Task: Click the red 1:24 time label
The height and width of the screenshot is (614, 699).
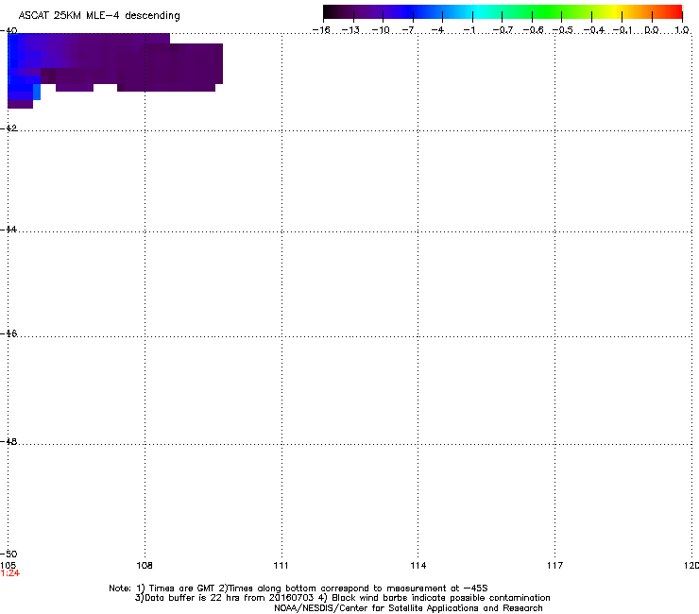Action: click(10, 573)
